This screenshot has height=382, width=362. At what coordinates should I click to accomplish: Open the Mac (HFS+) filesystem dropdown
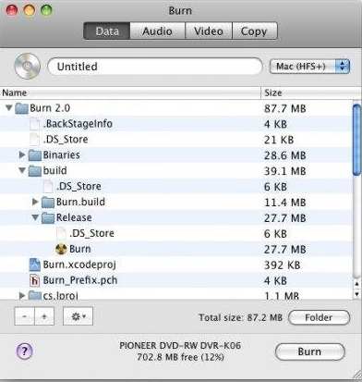[309, 67]
